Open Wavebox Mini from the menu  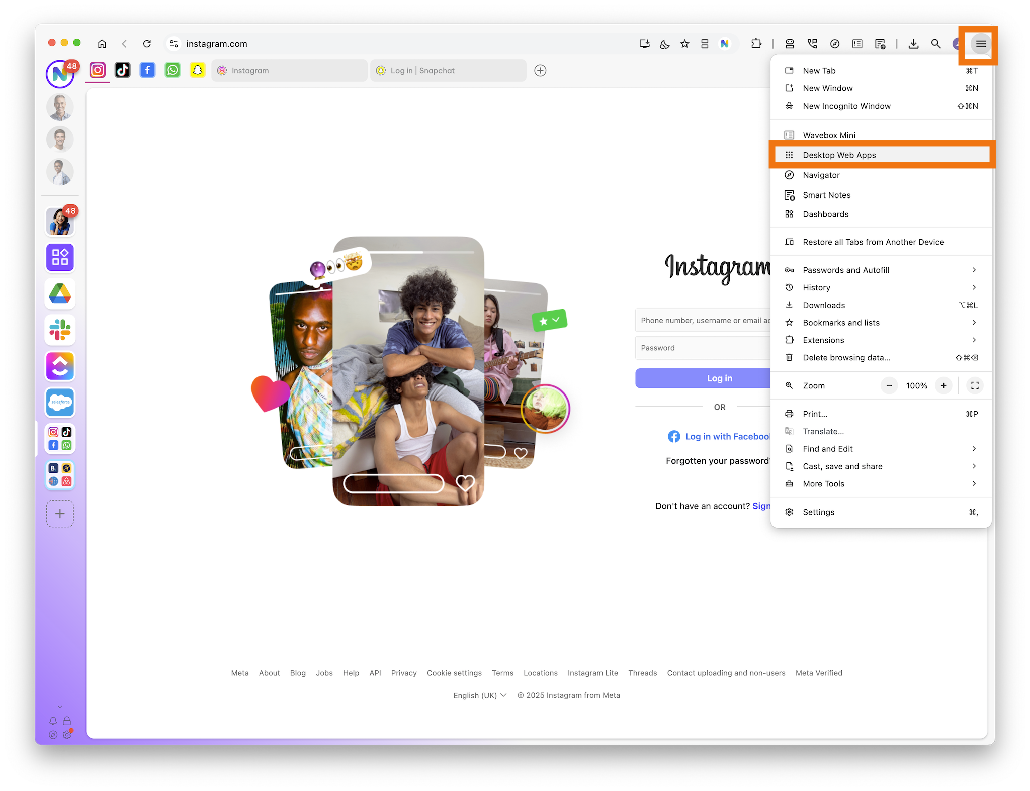881,135
